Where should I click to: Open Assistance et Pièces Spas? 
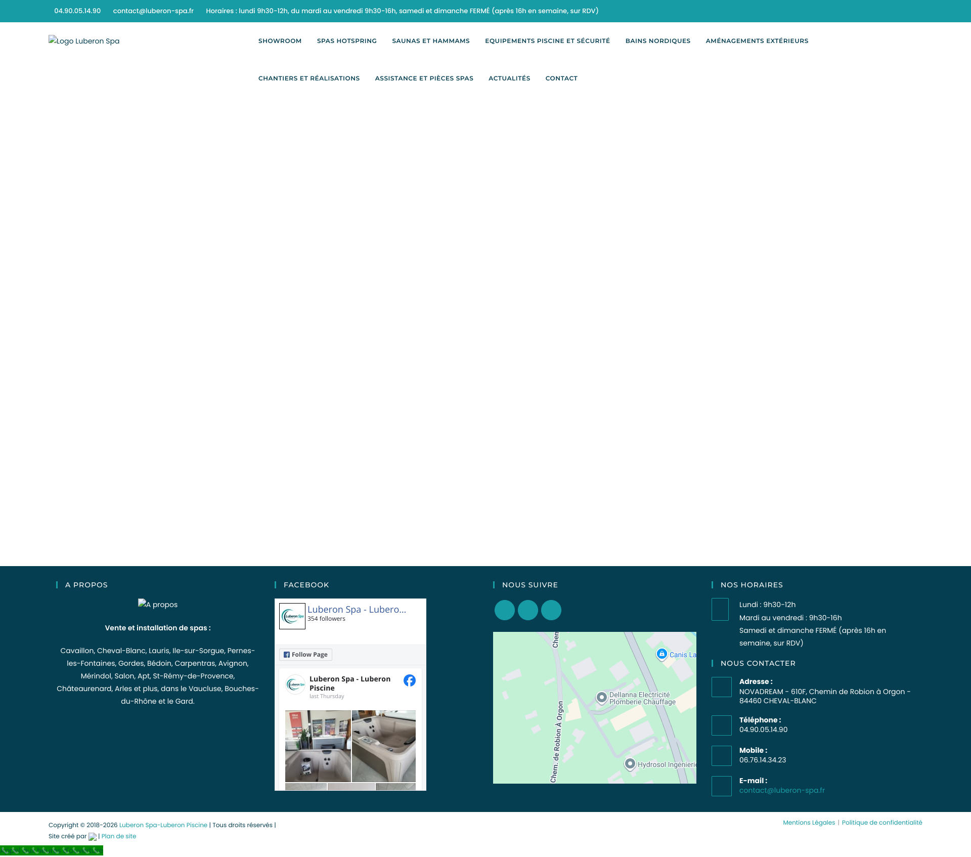[424, 78]
